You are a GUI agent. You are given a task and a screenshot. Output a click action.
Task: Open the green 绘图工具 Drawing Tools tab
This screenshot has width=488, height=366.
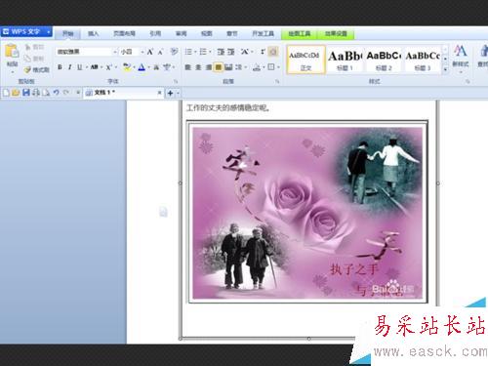[300, 33]
